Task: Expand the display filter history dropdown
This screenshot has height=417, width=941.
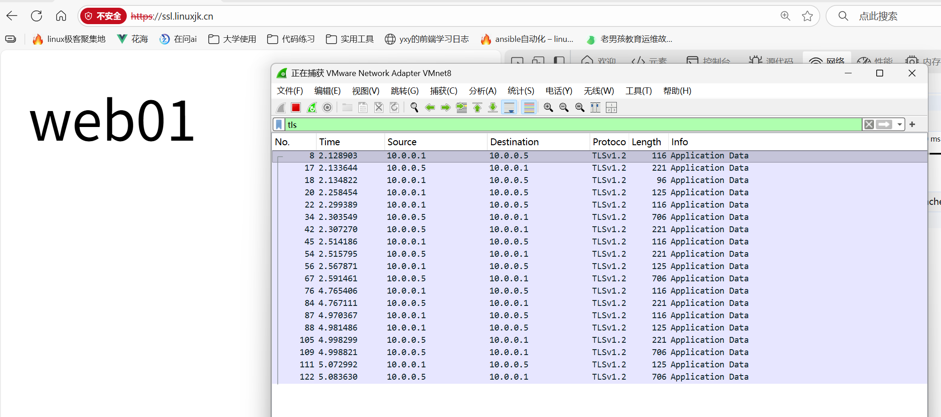Action: [900, 125]
